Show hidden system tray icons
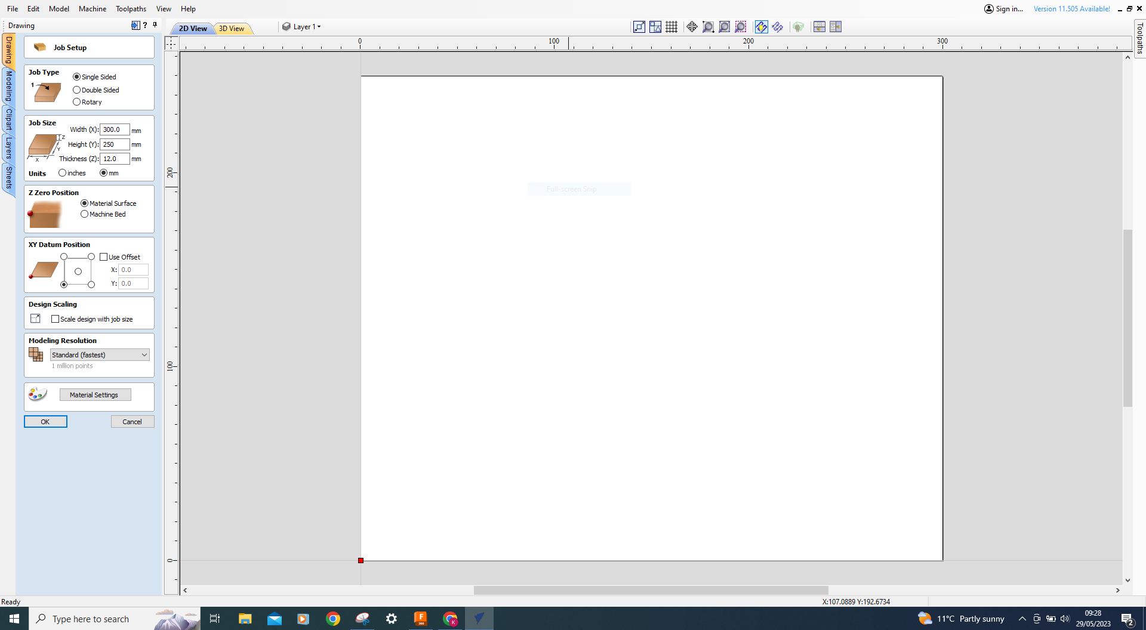Screen dimensions: 1146x630 (x=1022, y=619)
